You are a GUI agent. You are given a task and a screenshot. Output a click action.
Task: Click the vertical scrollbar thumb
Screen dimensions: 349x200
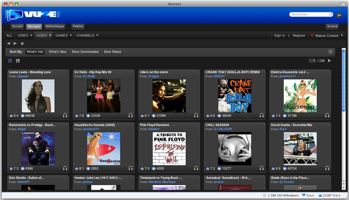pyautogui.click(x=344, y=80)
